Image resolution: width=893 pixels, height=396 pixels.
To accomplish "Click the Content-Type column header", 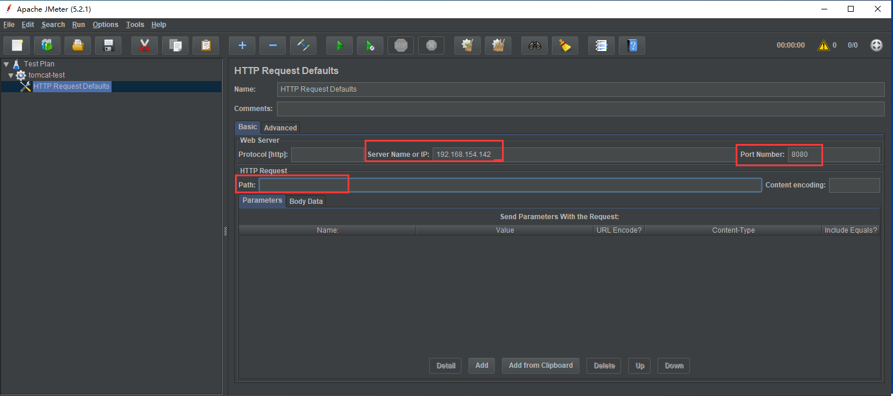I will [x=733, y=230].
